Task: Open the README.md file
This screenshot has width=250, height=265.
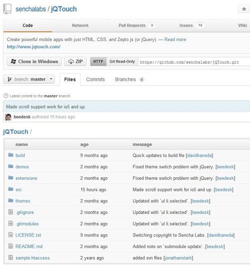Action: click(x=29, y=246)
